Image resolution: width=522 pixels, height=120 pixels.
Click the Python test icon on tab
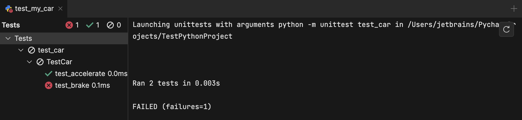tap(9, 9)
